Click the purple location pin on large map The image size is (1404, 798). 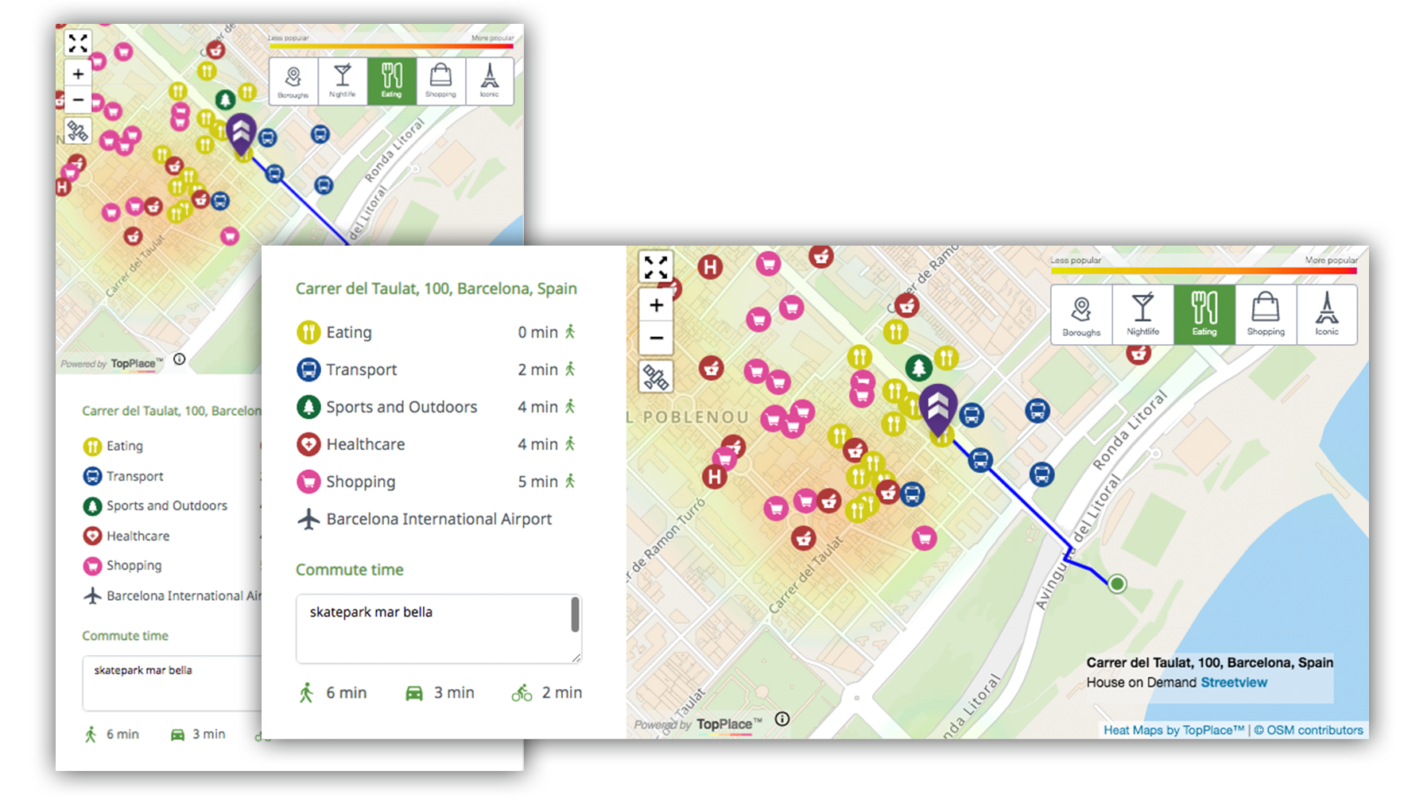click(x=938, y=407)
